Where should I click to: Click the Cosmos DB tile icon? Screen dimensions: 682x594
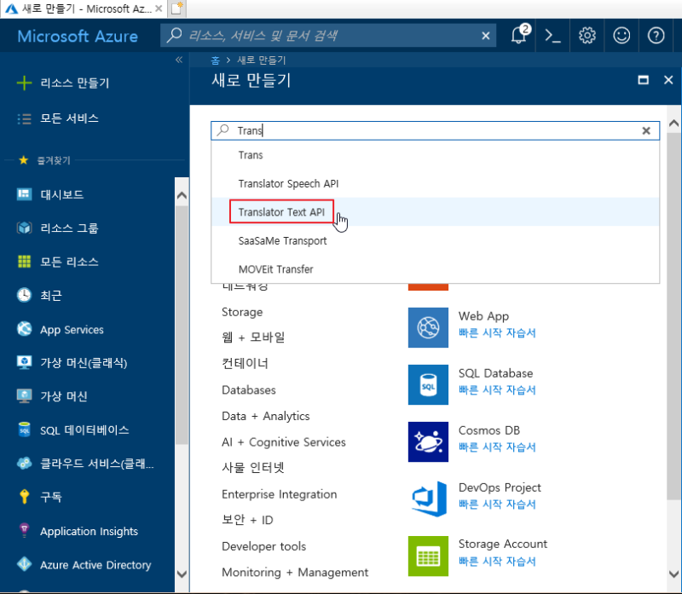pyautogui.click(x=428, y=441)
